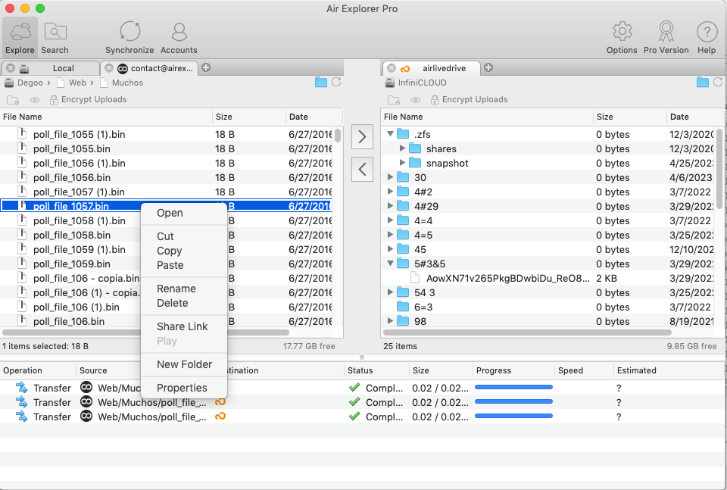Collapse the 5#3&5 folder
Screen dimensions: 727x490
[391, 264]
